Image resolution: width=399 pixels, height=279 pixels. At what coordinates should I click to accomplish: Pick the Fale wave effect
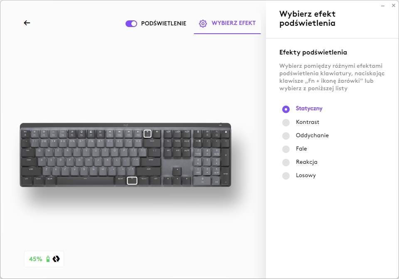[286, 149]
